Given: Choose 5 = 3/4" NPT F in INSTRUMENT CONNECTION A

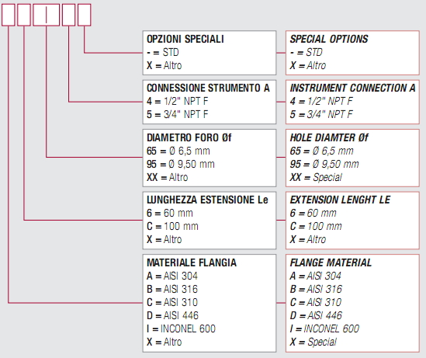Looking at the screenshot, I should click(x=321, y=114).
